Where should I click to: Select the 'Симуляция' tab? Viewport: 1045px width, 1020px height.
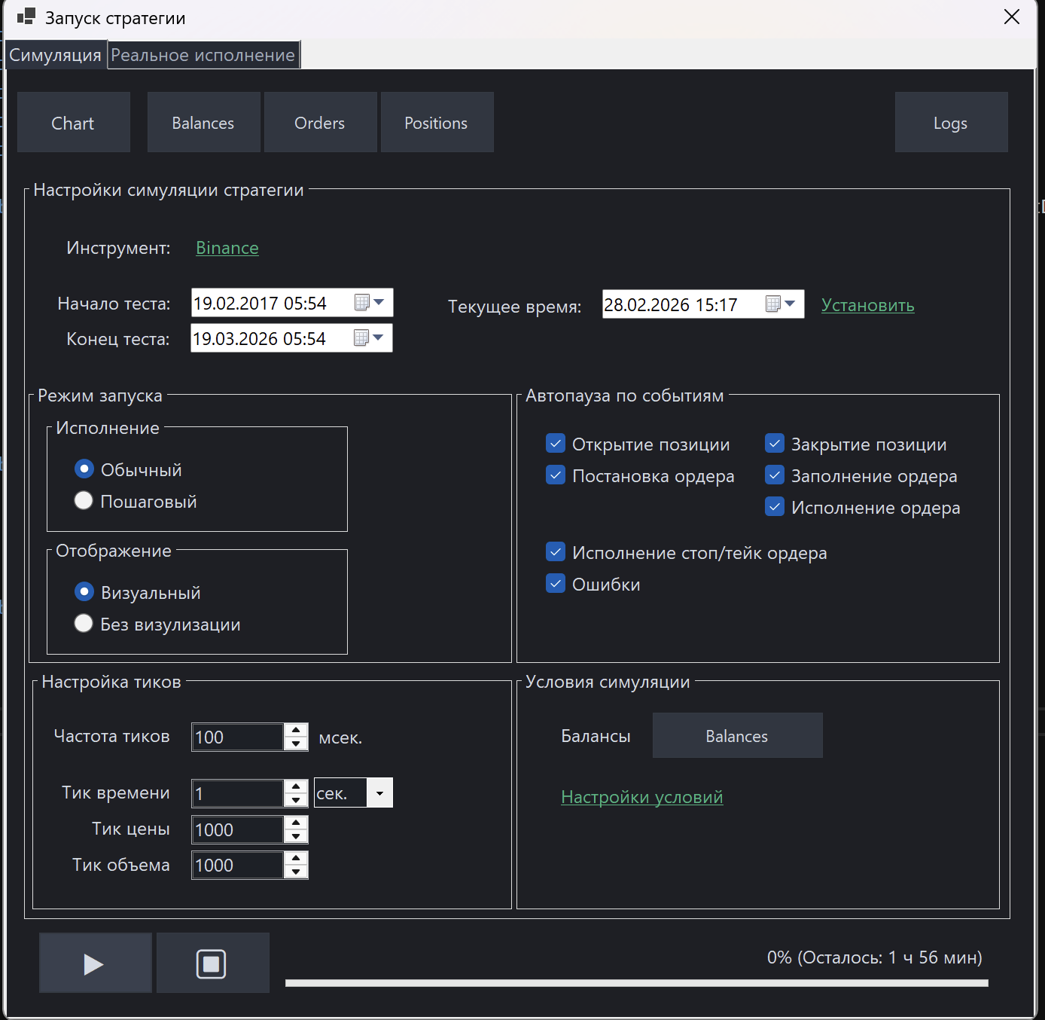point(54,54)
